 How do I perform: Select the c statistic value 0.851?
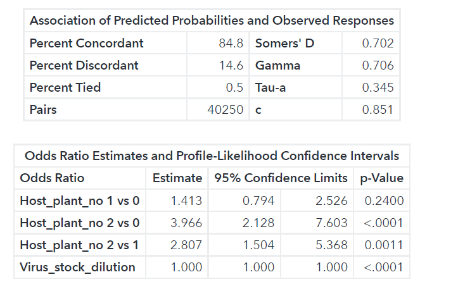378,109
